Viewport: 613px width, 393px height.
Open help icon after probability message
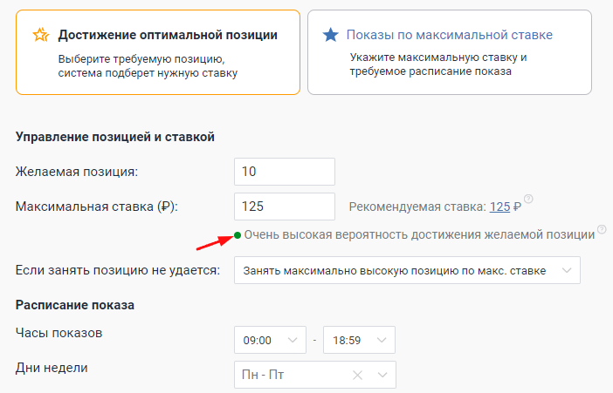(x=601, y=232)
